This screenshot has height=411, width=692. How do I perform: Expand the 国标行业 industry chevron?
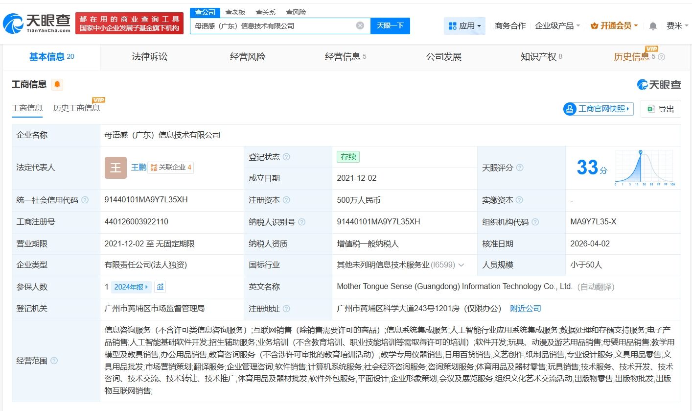[x=461, y=265]
